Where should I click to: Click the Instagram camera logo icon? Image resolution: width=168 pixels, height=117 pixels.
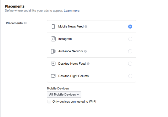click(53, 39)
